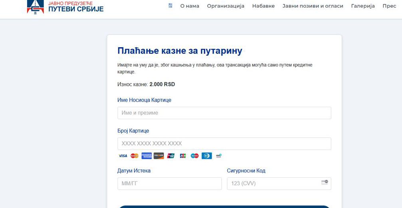The width and height of the screenshot is (402, 208).
Task: Click the home icon in the navigation bar
Action: click(x=171, y=6)
